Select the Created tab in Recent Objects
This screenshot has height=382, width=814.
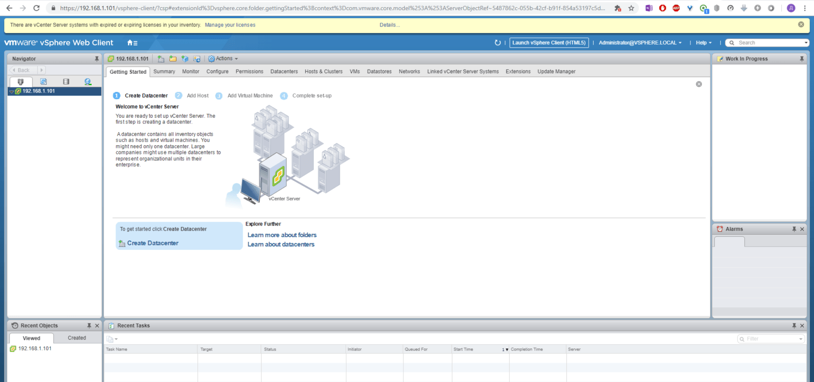[x=77, y=338]
